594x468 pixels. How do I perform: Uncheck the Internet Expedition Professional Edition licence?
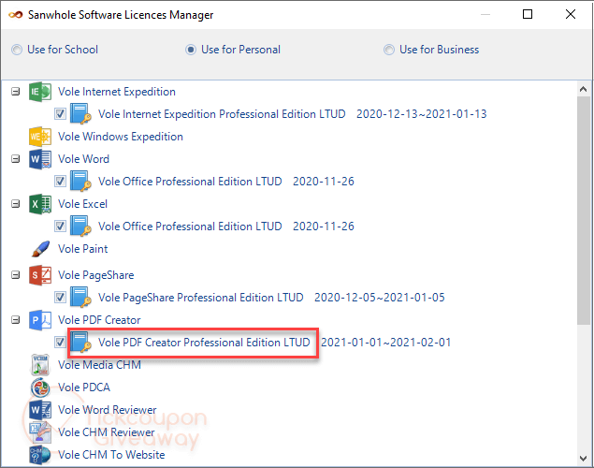(x=60, y=113)
